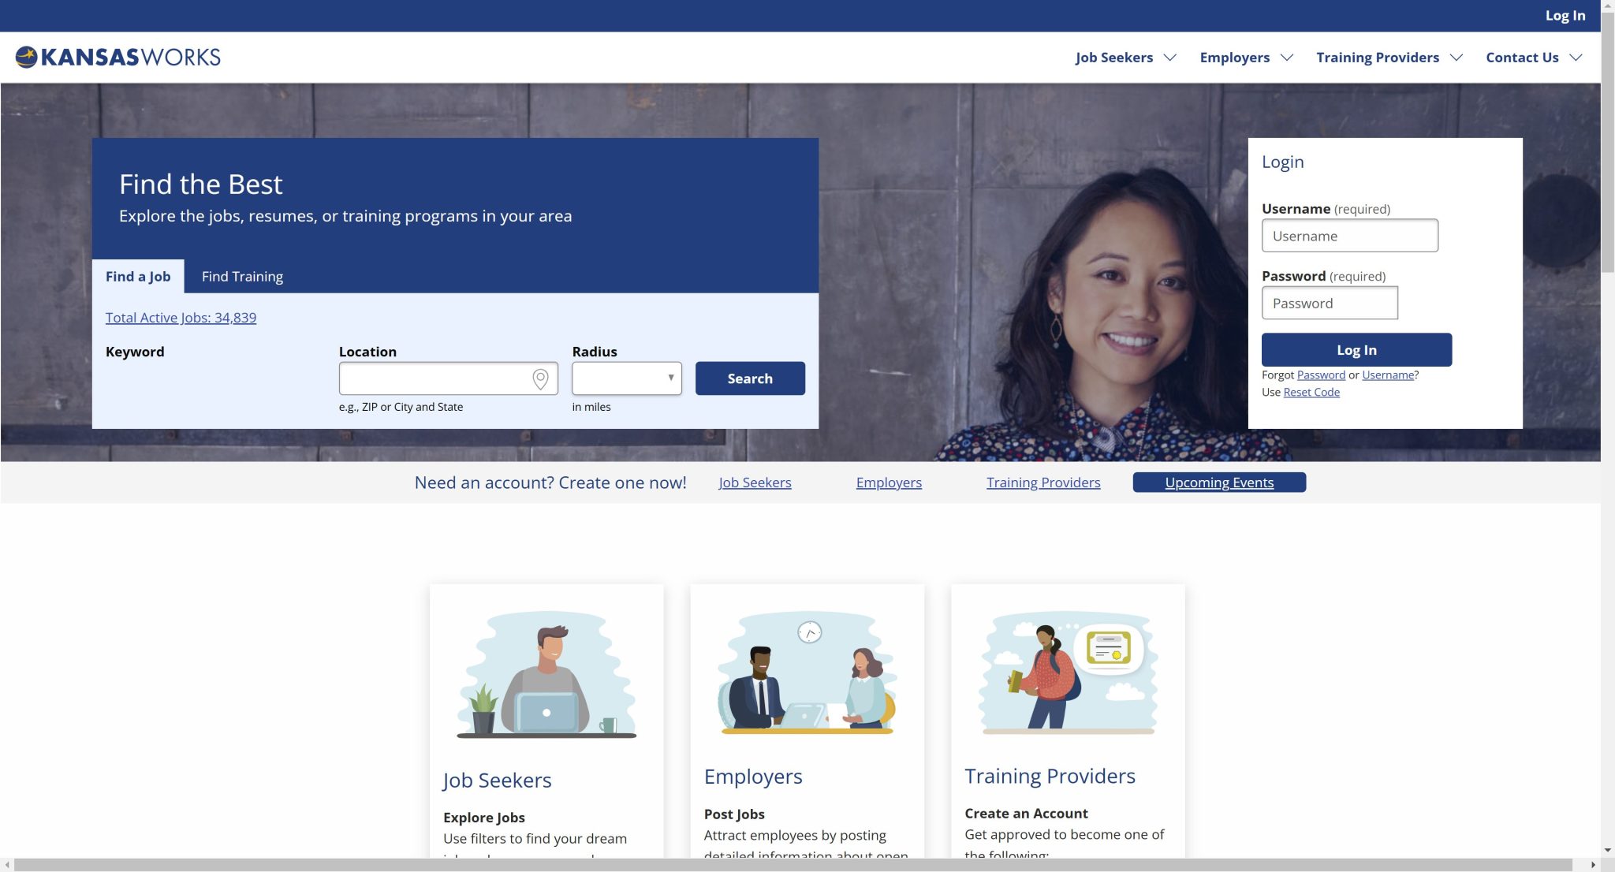The height and width of the screenshot is (872, 1615).
Task: Click the Reset Code link
Action: [x=1311, y=393]
